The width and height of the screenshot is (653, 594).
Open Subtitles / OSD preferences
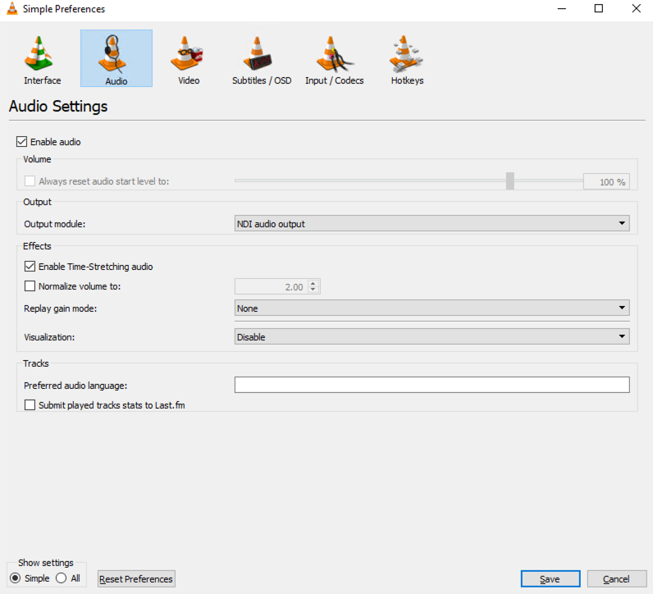(x=262, y=59)
